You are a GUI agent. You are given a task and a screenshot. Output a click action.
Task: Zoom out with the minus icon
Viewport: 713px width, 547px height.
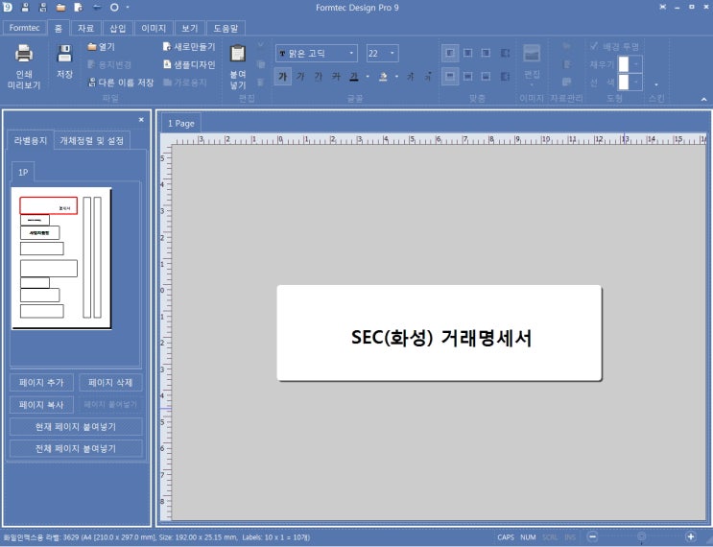pos(593,536)
